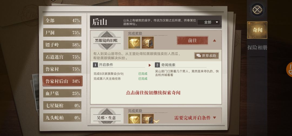This screenshot has height=136, width=292.
Task: Open the 全部 filter dropdown
Action: tap(208, 22)
